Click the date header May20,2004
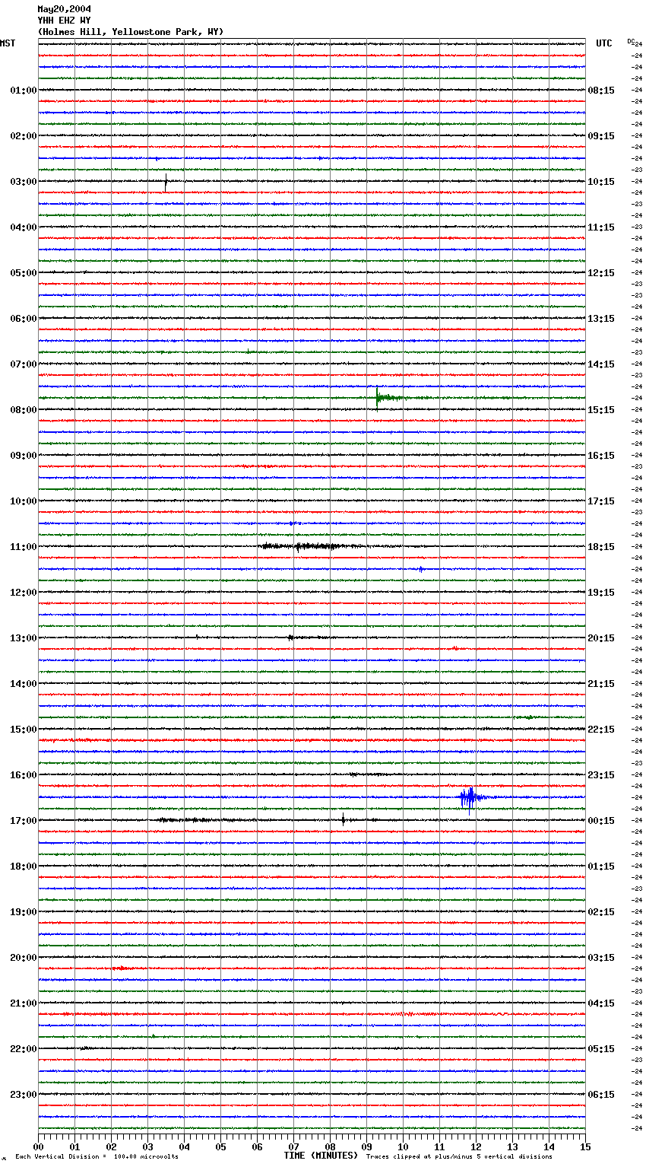 64,9
